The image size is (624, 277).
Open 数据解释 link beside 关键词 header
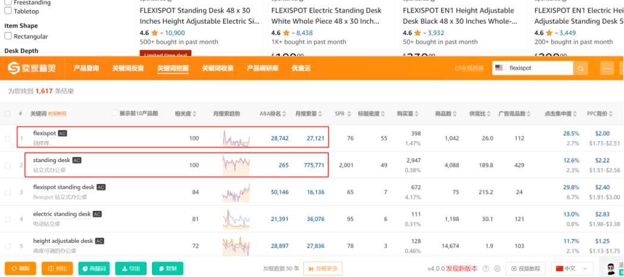57,113
